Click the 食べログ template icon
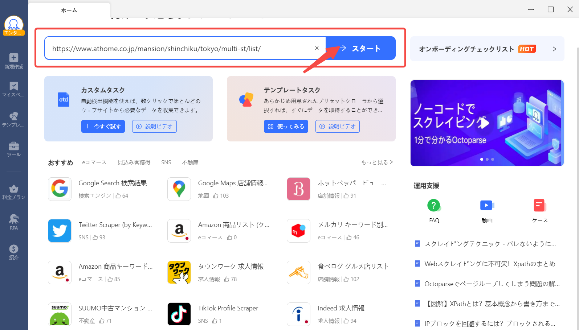 click(298, 272)
